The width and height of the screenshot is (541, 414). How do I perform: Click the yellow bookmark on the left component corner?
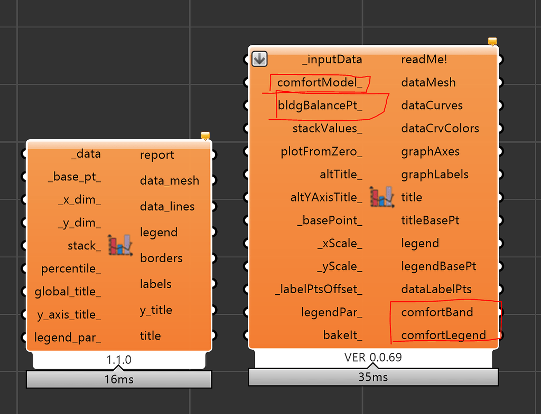[205, 135]
